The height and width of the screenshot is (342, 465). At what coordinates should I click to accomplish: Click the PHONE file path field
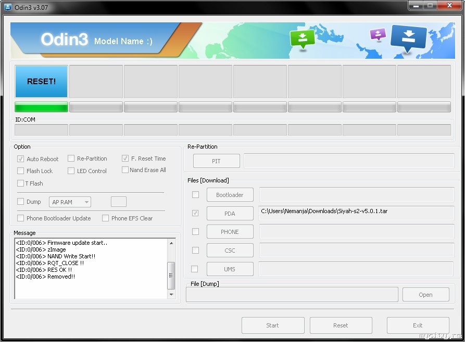pos(357,232)
